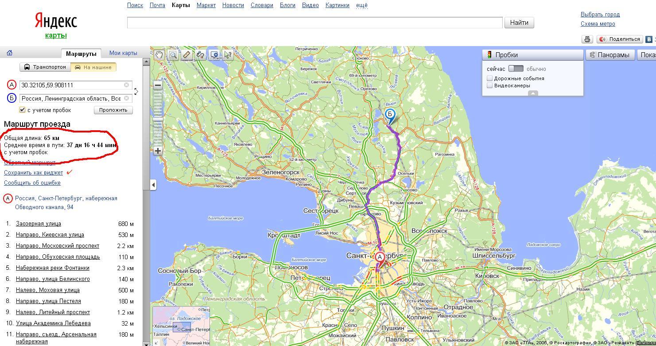Collapse the traffic panel up arrow
The width and height of the screenshot is (656, 346).
pyautogui.click(x=533, y=93)
